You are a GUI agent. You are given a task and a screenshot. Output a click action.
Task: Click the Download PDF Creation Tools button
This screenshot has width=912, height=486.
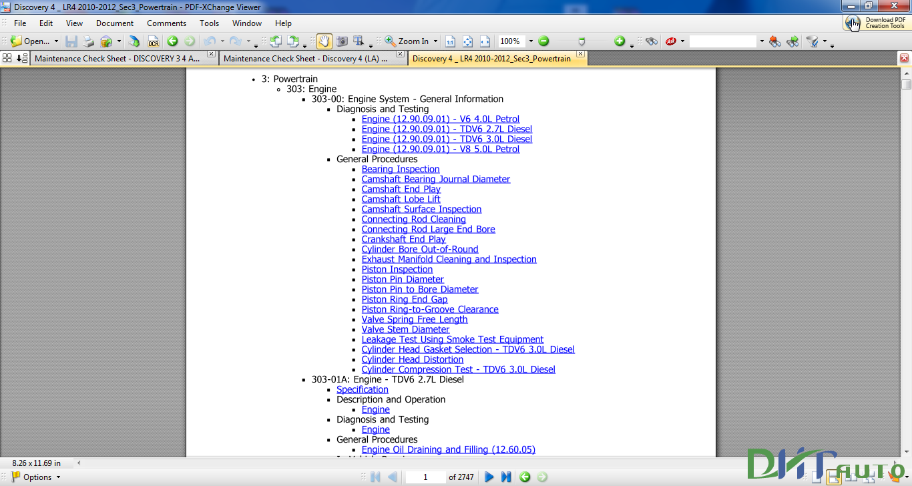pos(876,23)
